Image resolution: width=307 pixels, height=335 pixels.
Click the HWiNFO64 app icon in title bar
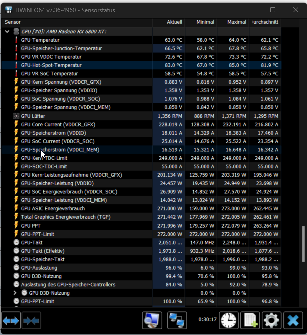click(x=9, y=10)
